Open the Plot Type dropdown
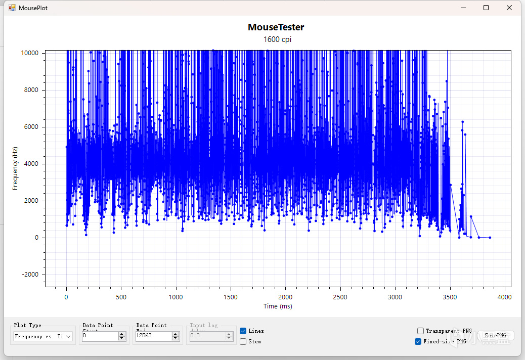Screen dimensions: 525x360 point(43,336)
